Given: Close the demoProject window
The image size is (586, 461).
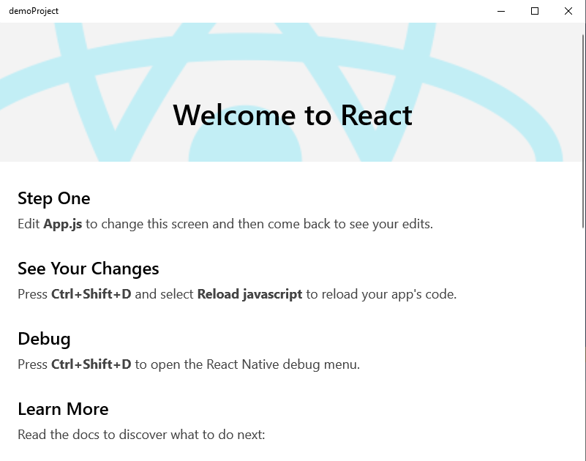Looking at the screenshot, I should click(568, 11).
